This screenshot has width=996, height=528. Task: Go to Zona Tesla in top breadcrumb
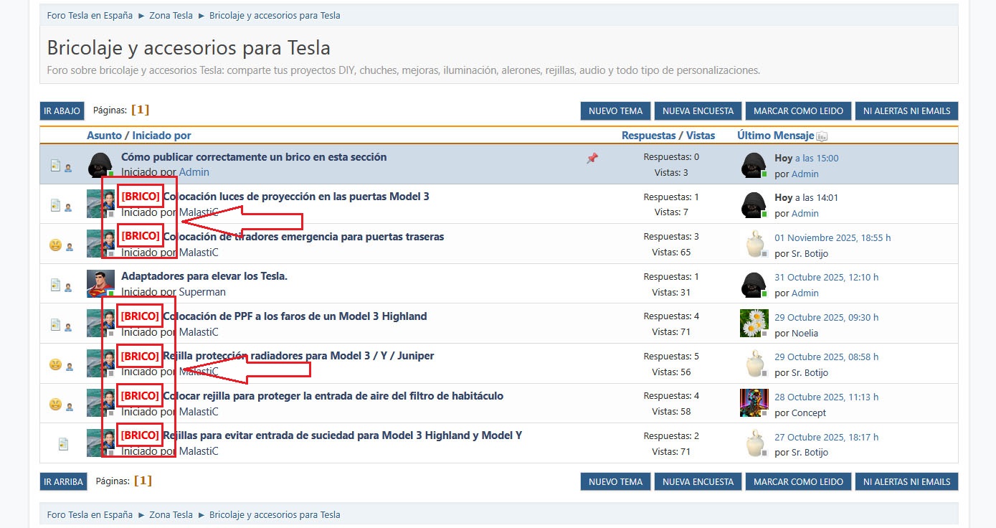171,15
